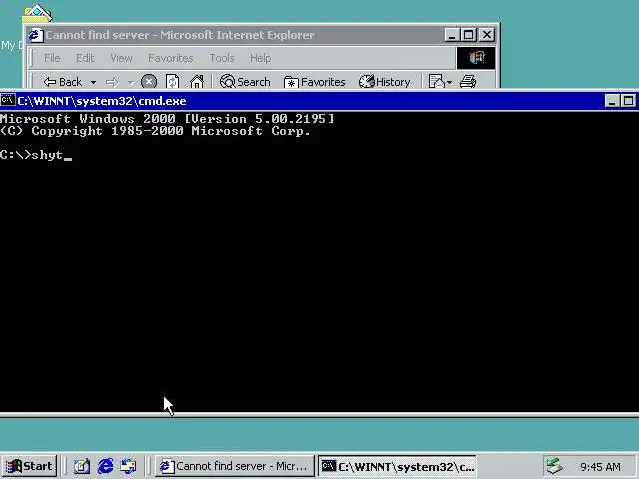The image size is (639, 479).
Task: Open the Tools menu in Internet Explorer
Action: click(222, 58)
